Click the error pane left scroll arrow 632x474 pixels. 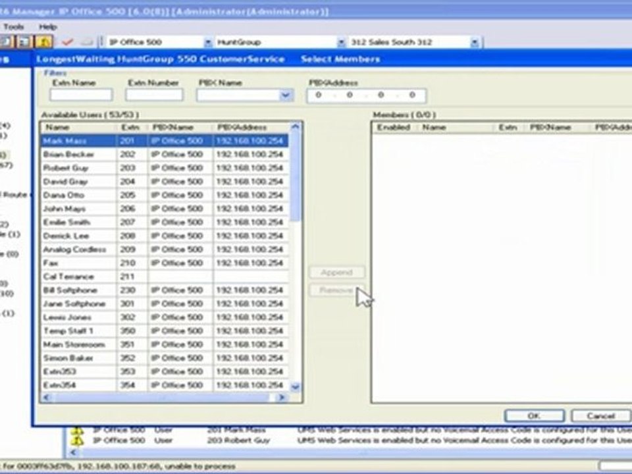pyautogui.click(x=73, y=452)
